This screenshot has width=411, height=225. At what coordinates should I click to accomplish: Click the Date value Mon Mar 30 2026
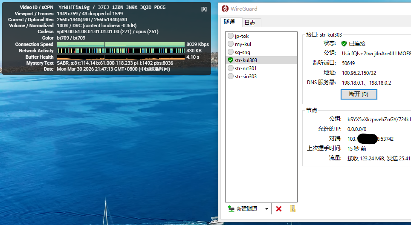coord(113,69)
